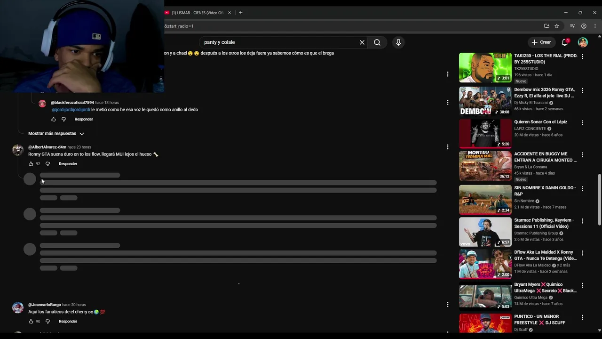The image size is (602, 339).
Task: Open options for Dflow Aka La Maldad video
Action: (582, 253)
